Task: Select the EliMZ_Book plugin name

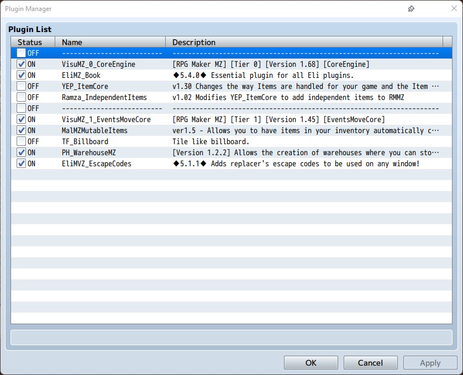Action: tap(81, 75)
